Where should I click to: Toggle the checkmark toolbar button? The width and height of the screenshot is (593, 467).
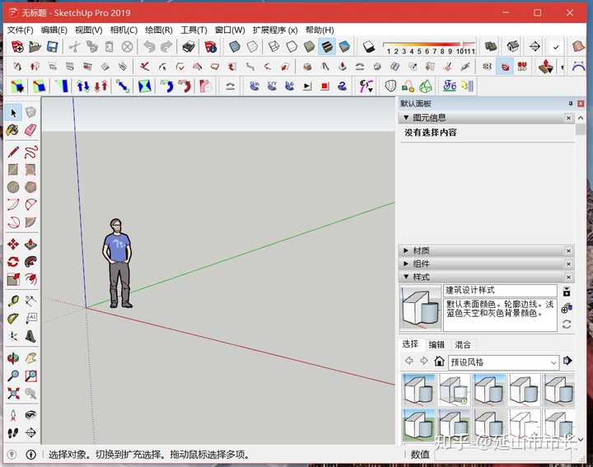tap(556, 47)
